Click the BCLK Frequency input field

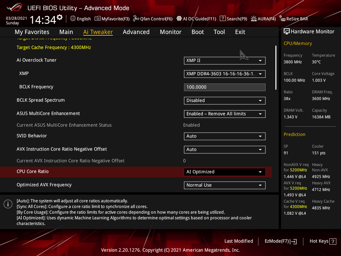(225, 87)
